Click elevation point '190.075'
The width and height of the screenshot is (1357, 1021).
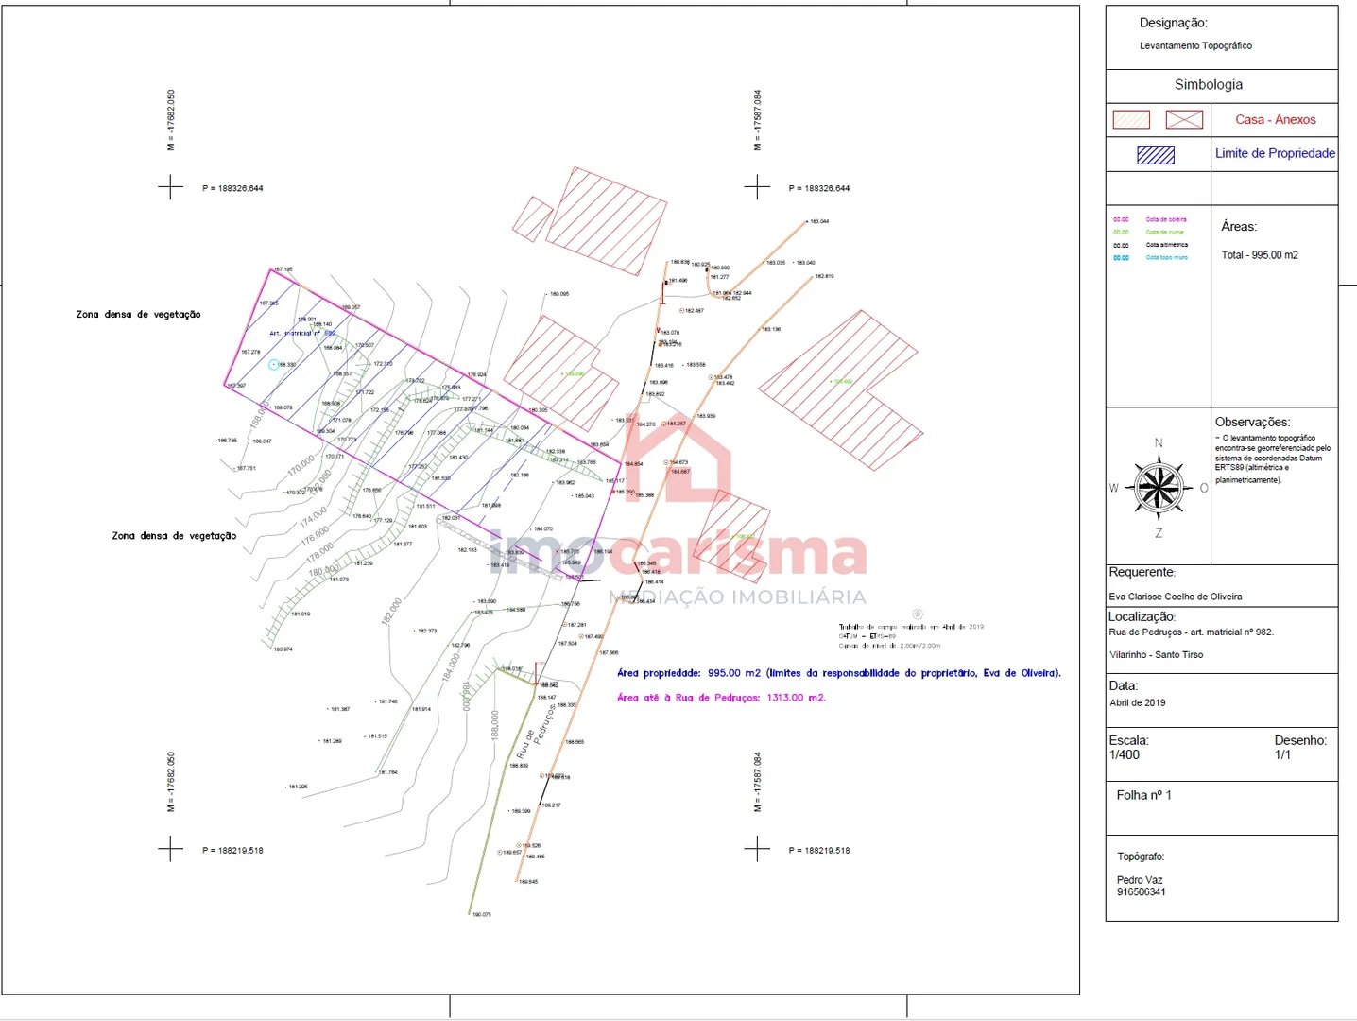point(482,914)
